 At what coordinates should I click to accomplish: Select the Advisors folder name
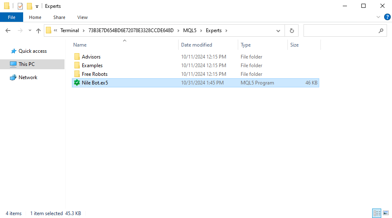91,57
